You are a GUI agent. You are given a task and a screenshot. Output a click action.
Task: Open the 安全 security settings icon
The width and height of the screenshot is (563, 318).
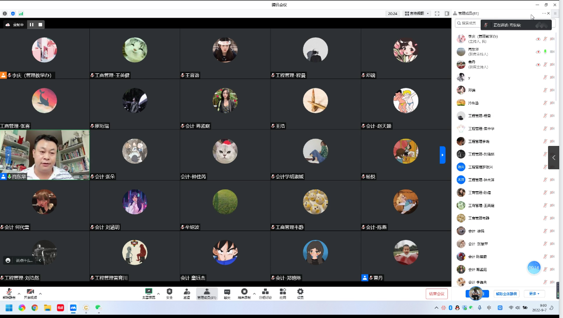coord(169,293)
